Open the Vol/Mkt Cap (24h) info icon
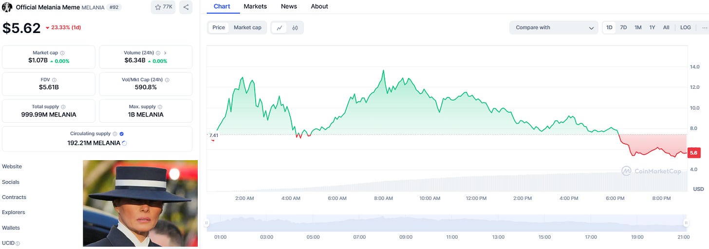Image resolution: width=709 pixels, height=249 pixels. [167, 80]
